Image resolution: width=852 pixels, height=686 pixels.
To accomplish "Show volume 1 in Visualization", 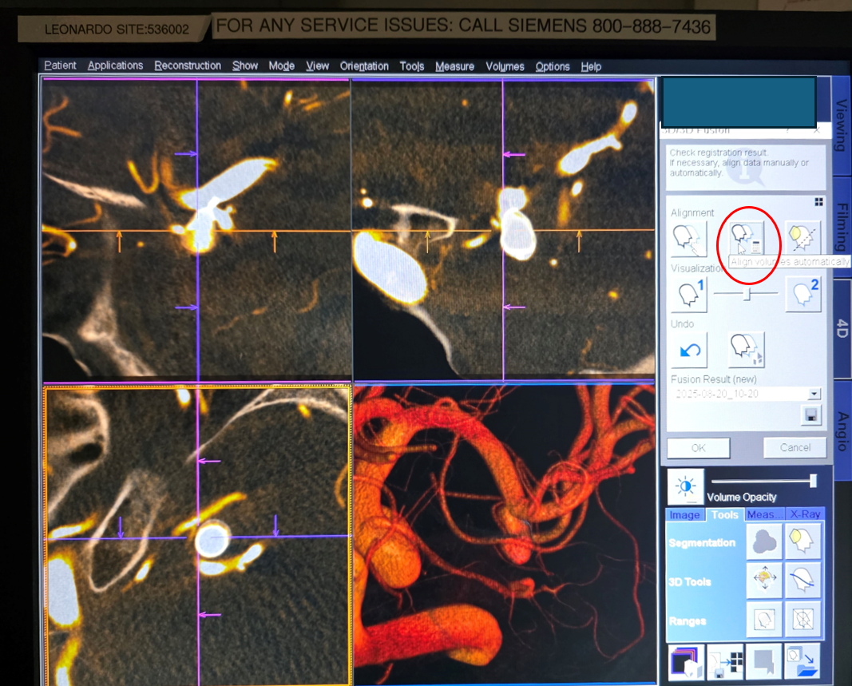I will point(689,294).
